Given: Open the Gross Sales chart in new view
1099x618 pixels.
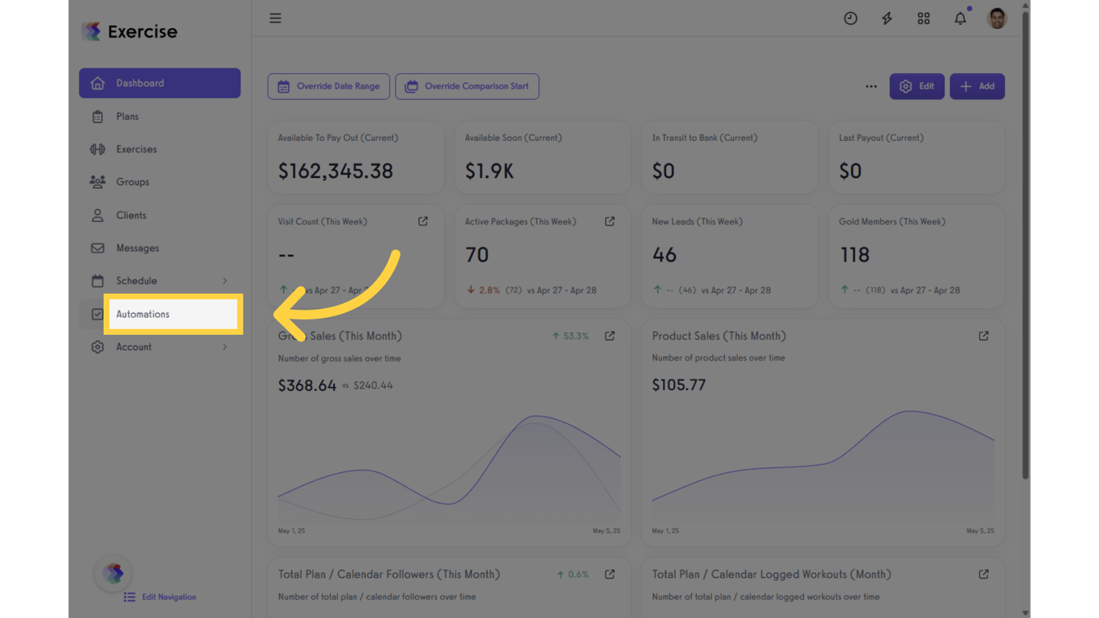Looking at the screenshot, I should click(x=610, y=336).
